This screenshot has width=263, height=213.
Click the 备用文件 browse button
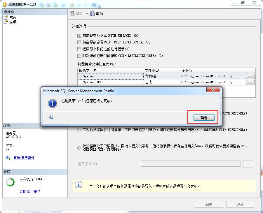coord(248,164)
